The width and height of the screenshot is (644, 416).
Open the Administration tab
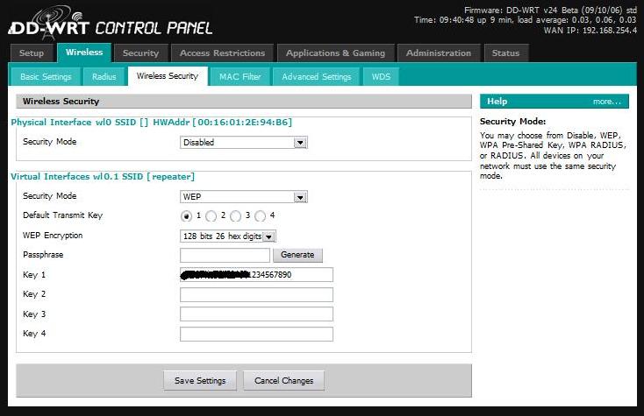click(439, 53)
